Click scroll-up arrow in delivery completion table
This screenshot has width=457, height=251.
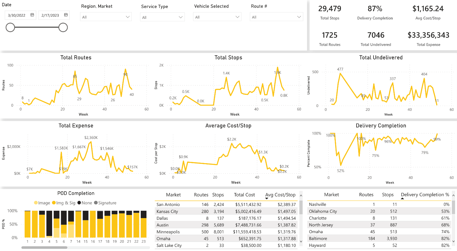tap(453, 194)
